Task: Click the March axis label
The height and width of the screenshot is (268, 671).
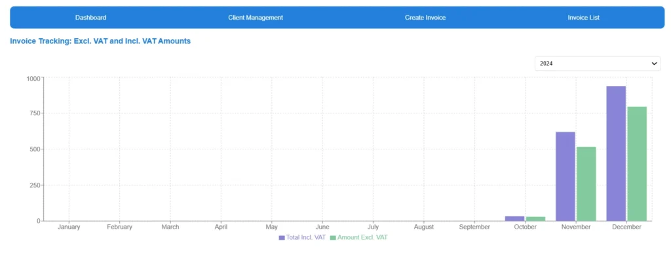Action: coord(170,227)
